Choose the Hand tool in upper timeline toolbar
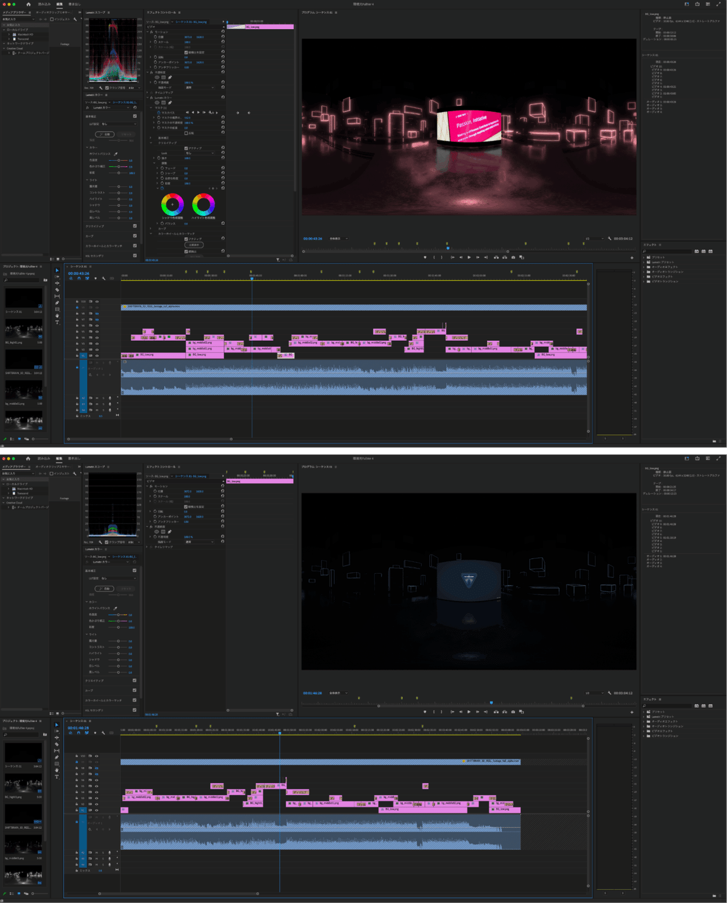This screenshot has height=903, width=727. (57, 316)
